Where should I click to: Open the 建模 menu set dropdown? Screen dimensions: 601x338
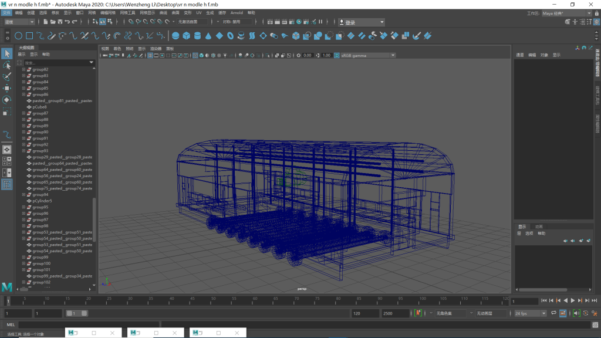pyautogui.click(x=19, y=22)
